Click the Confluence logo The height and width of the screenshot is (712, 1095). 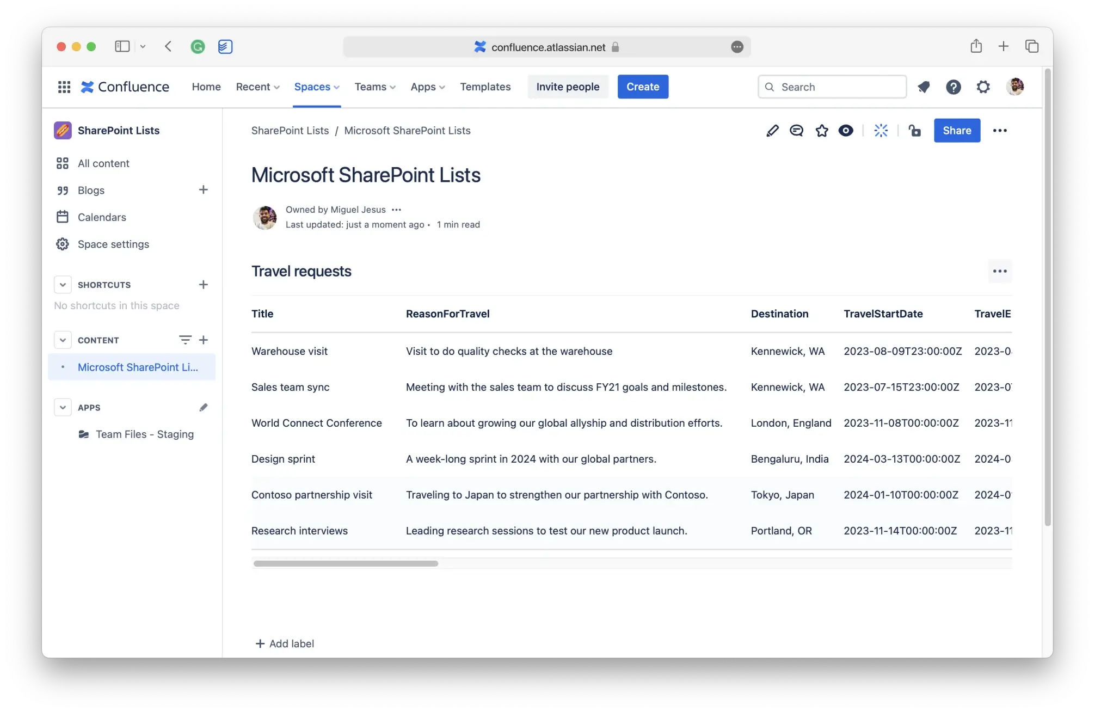pyautogui.click(x=125, y=87)
